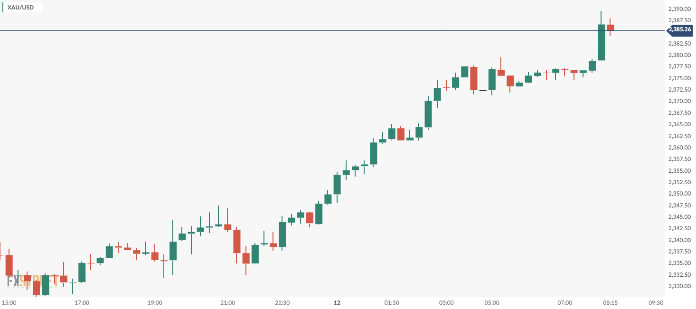Click the FXStreet watermark logo
Screen dimensions: 696x309
click(32, 281)
